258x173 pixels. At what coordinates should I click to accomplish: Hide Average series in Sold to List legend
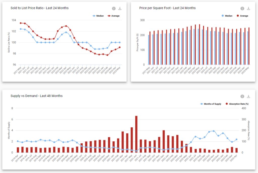(x=114, y=16)
